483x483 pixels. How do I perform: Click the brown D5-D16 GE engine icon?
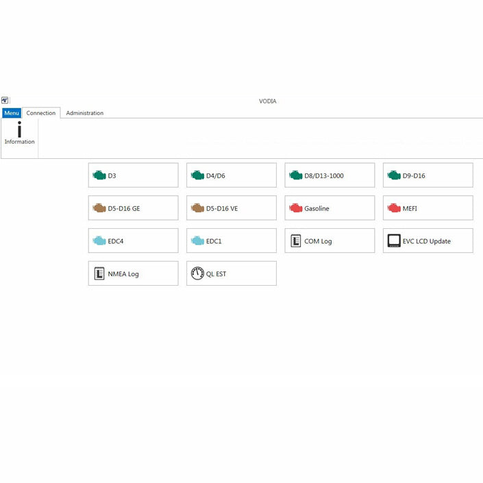99,208
